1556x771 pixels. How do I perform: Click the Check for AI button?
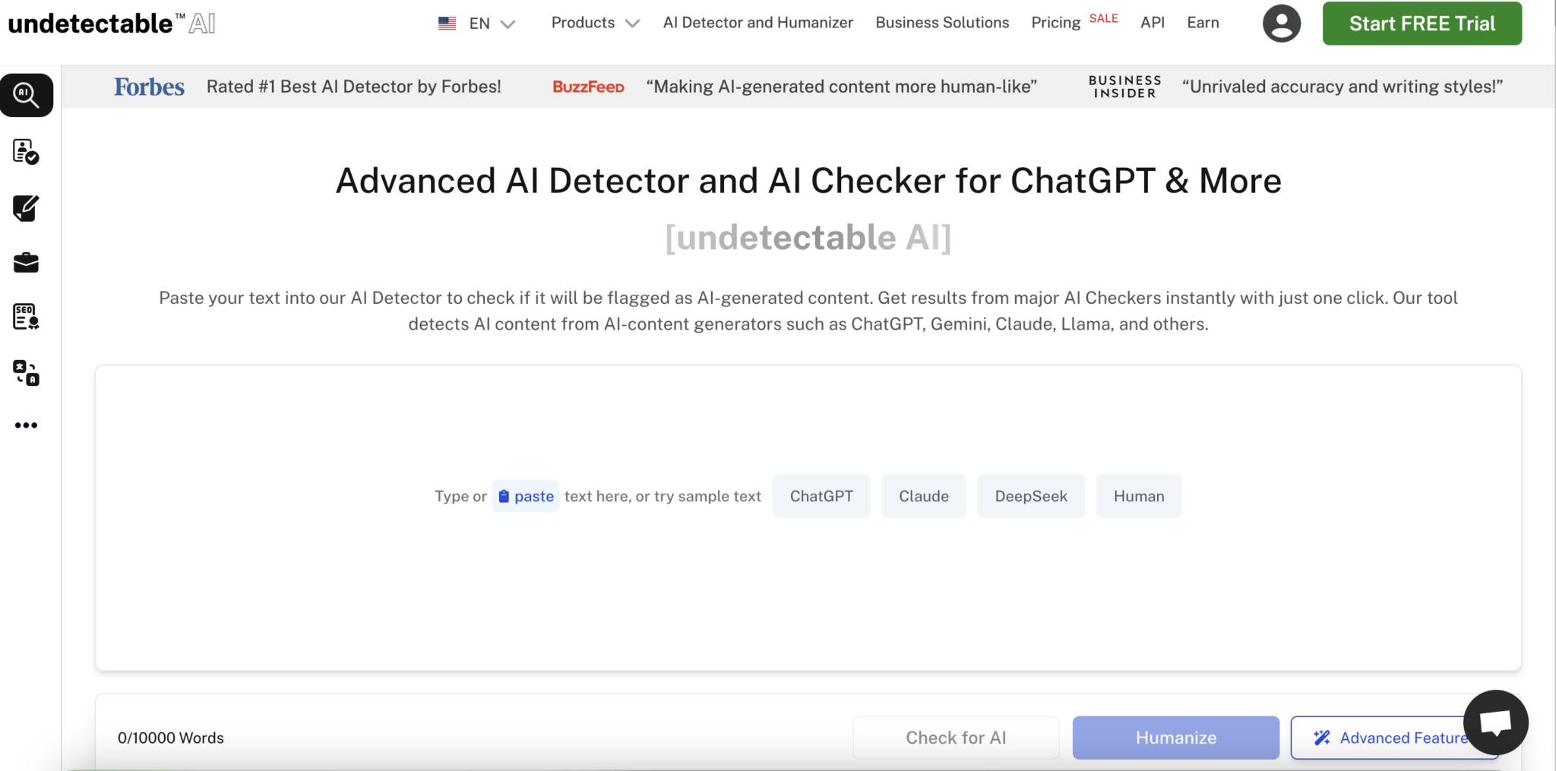(x=955, y=737)
